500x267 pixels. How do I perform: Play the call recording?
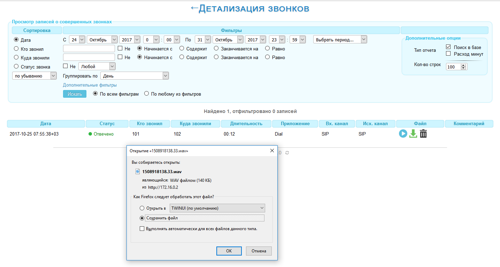coord(403,133)
